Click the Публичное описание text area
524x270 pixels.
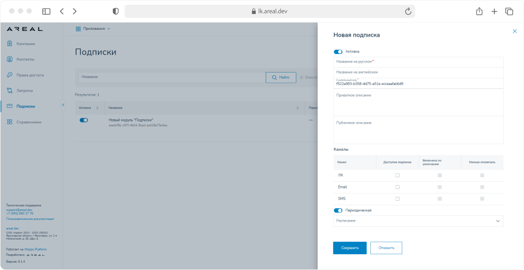[x=419, y=130]
